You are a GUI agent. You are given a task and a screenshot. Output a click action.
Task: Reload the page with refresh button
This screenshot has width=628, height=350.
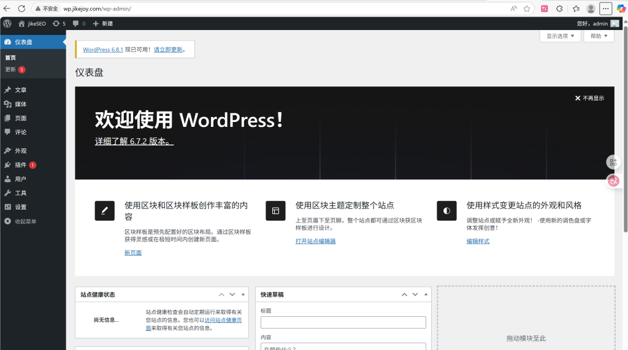point(21,9)
